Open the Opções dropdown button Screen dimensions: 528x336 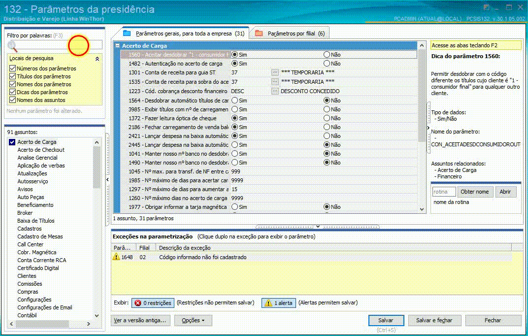point(193,320)
